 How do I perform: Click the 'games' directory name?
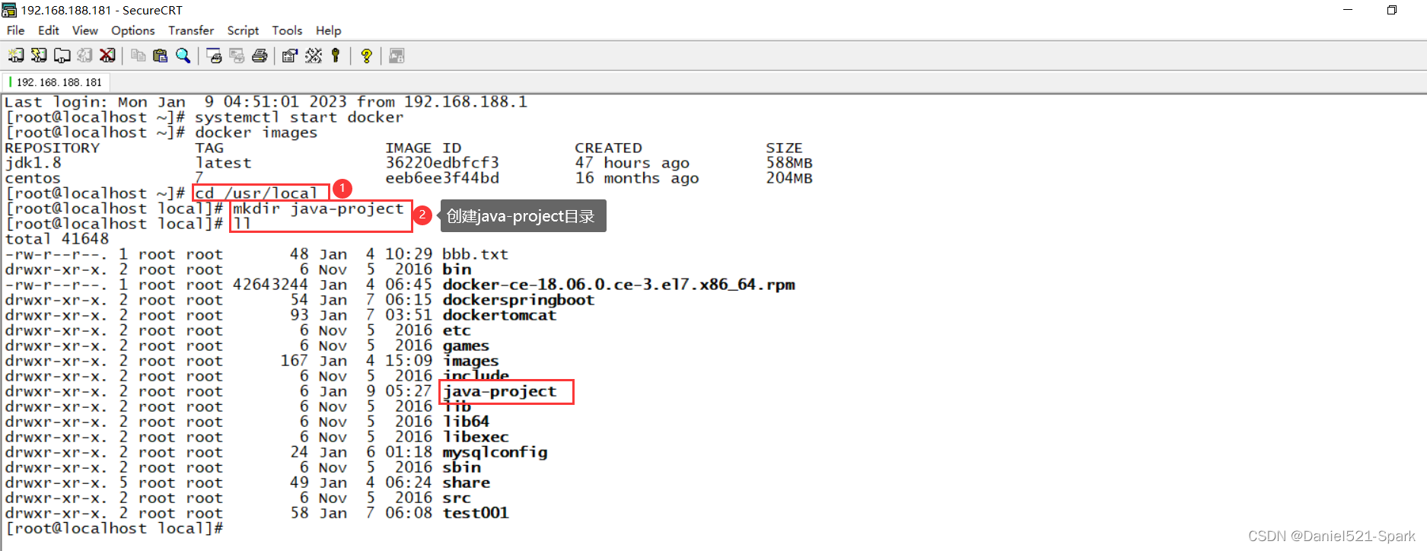(466, 346)
